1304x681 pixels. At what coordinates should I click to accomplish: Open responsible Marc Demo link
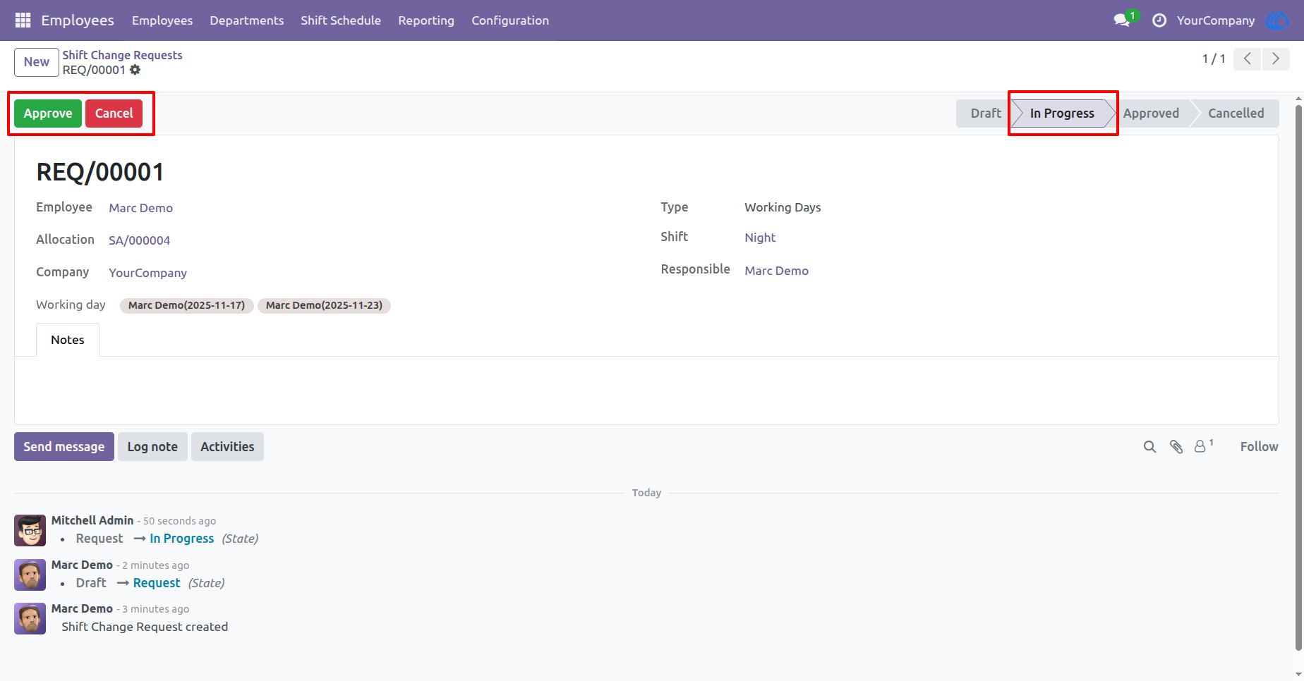tap(776, 271)
